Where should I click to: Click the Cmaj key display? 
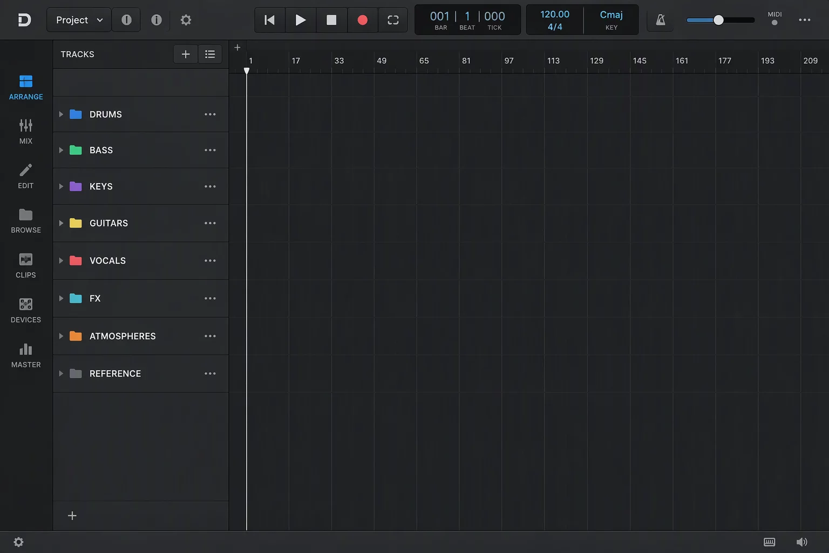[611, 20]
